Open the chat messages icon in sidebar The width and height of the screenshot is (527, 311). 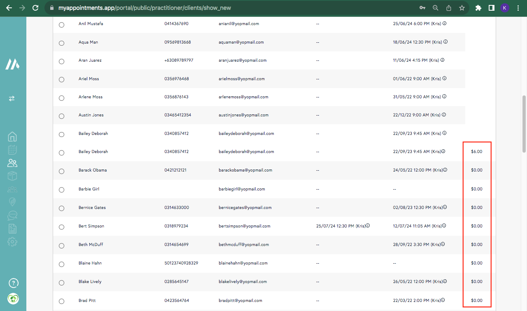tap(12, 215)
